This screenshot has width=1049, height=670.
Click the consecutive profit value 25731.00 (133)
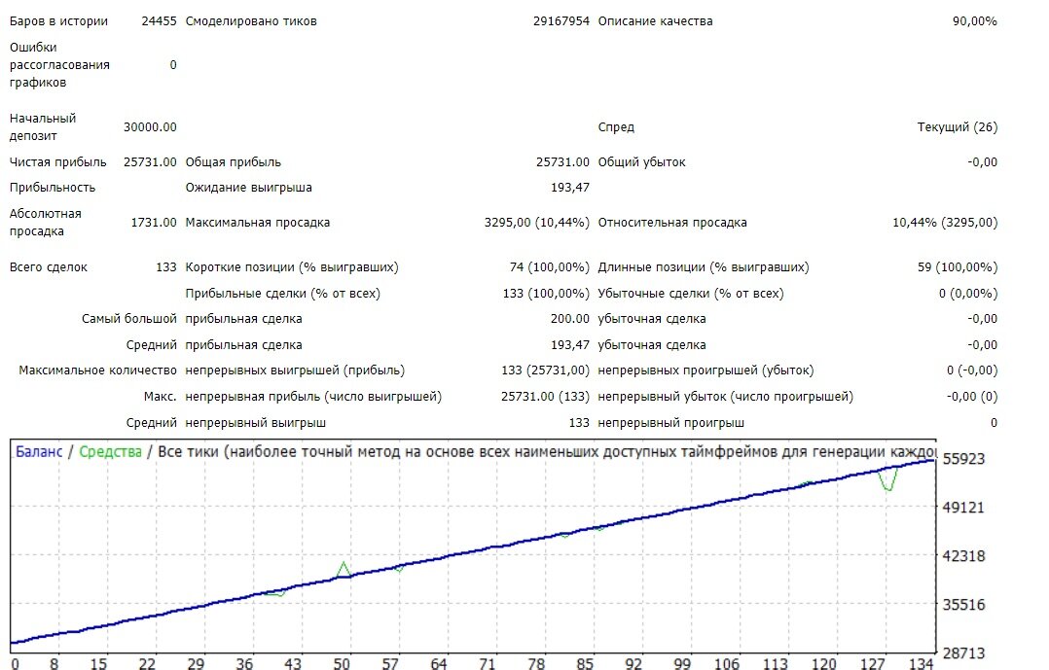coord(545,396)
